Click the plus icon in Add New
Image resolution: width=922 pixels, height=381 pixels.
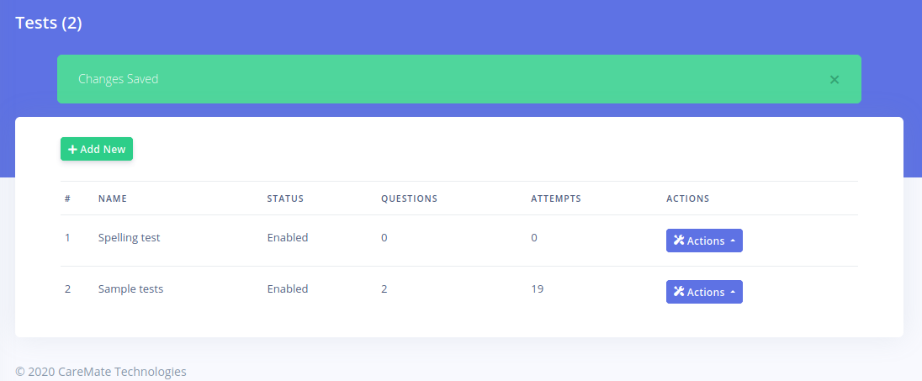point(72,150)
